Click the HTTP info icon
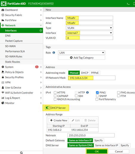The image size is (135, 154). (87, 92)
